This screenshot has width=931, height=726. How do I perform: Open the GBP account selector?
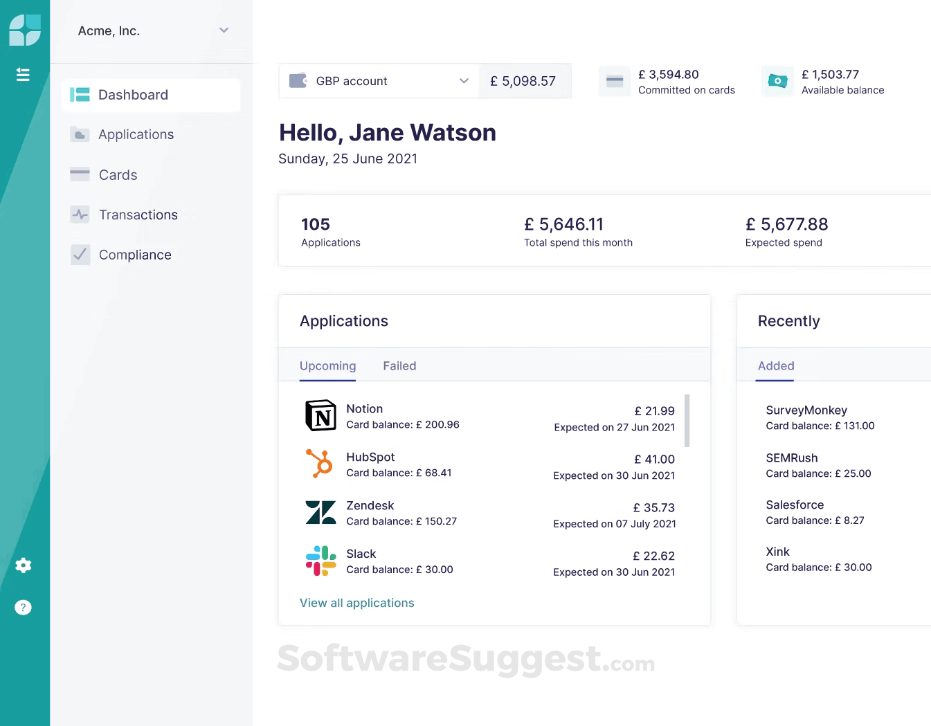click(378, 81)
